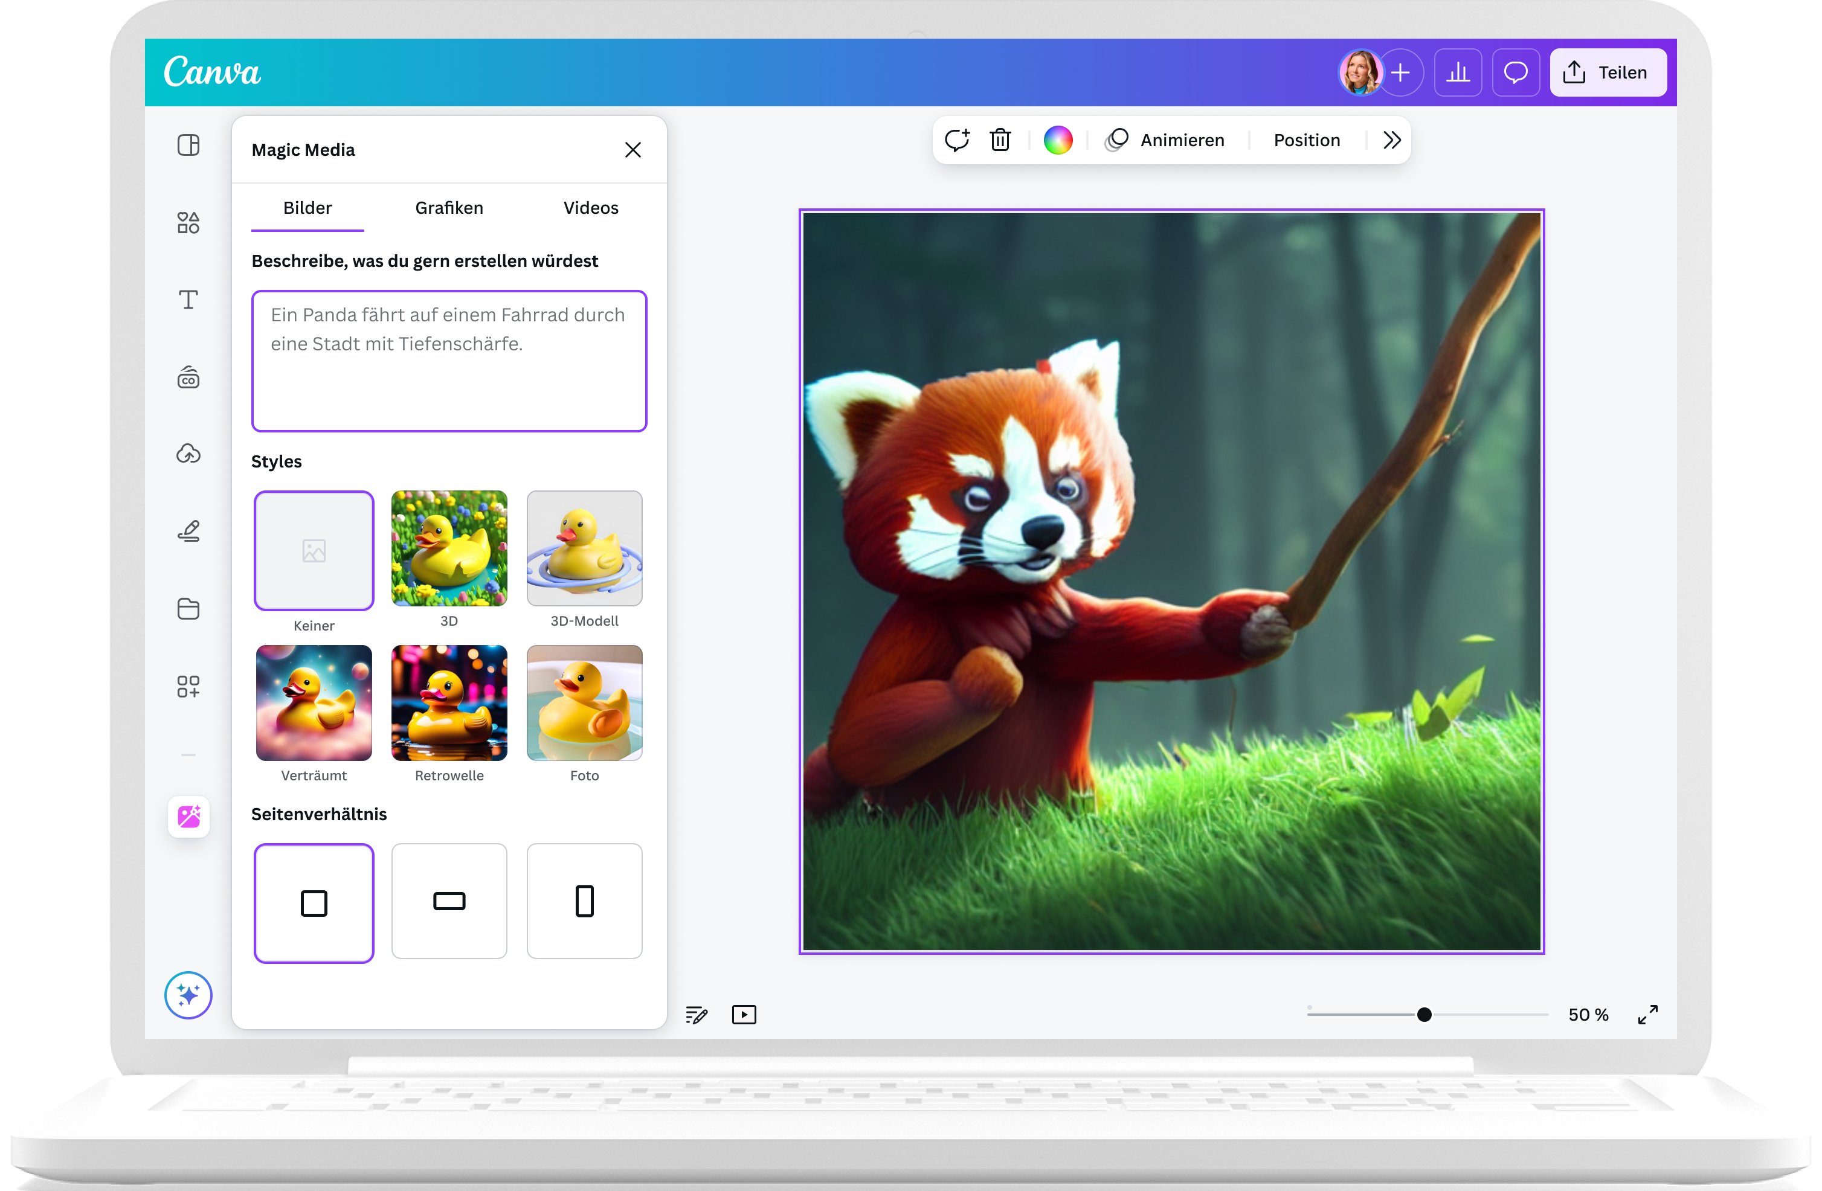The height and width of the screenshot is (1191, 1822).
Task: Open the Draw tool in sidebar
Action: click(x=188, y=531)
